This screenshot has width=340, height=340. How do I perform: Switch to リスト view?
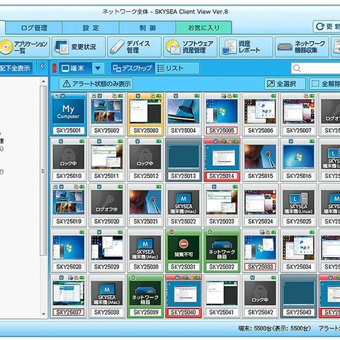(177, 69)
